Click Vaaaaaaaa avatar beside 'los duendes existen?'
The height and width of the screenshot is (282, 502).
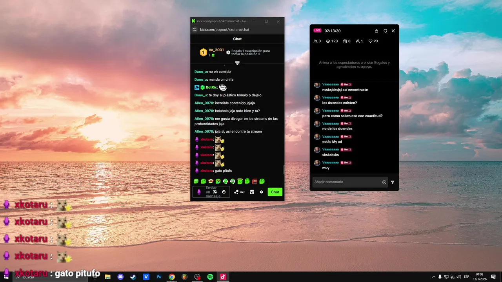tap(317, 98)
